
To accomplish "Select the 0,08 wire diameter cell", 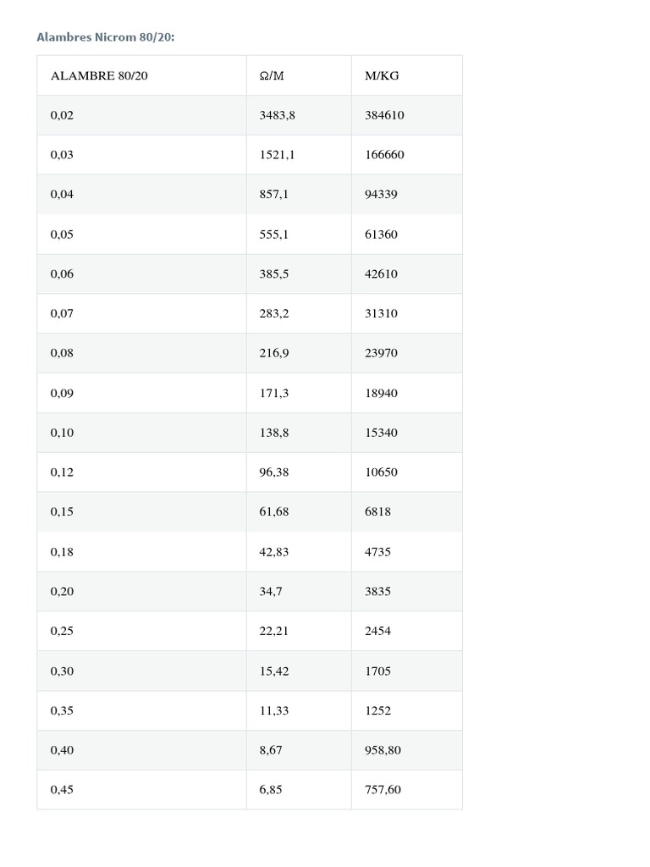I will pos(63,353).
